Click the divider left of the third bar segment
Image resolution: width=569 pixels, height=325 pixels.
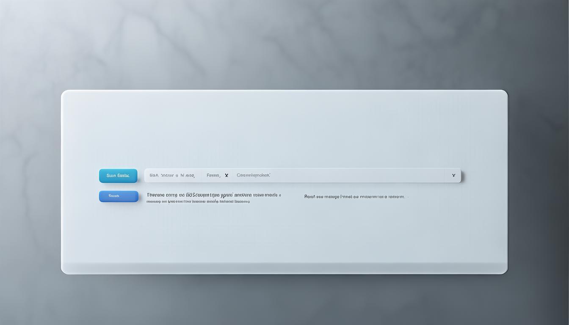coord(232,175)
